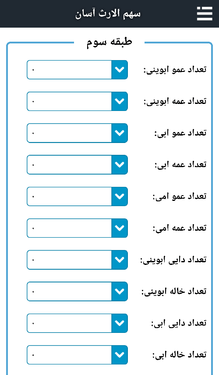Expand the تعداد عمه ابی select box
Screen dimensions: 219x375
(77, 164)
